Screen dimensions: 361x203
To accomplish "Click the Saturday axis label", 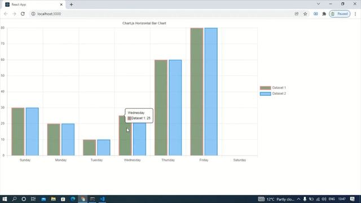I will click(x=239, y=160).
